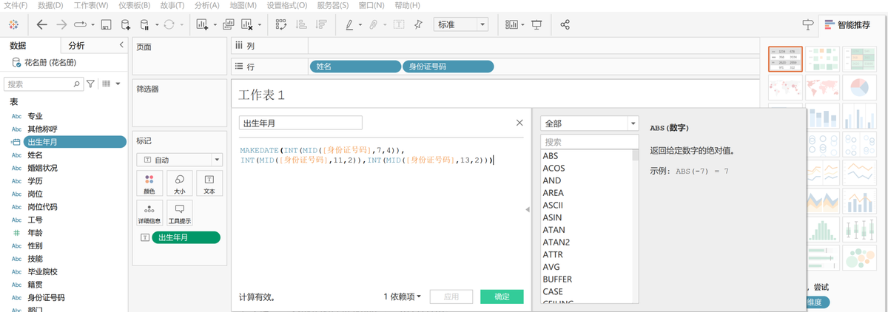
Task: Click the search magnifier in data pane
Action: click(x=77, y=84)
